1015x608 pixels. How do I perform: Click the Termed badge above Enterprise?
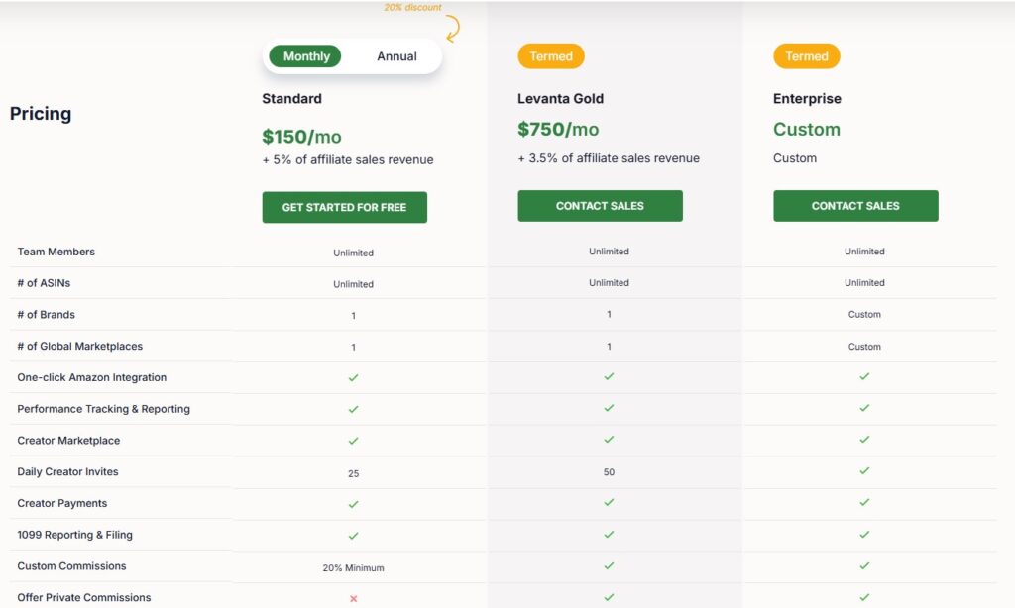[807, 56]
